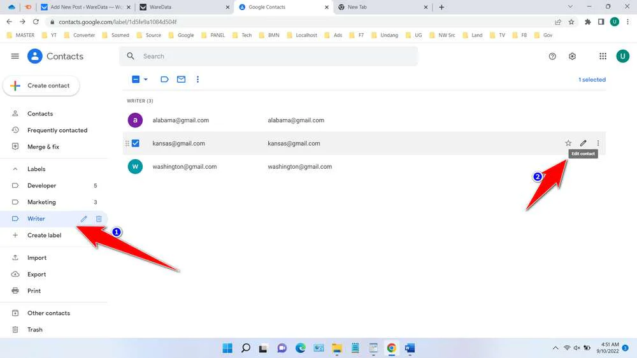
Task: Click the Create contact button
Action: [x=41, y=85]
